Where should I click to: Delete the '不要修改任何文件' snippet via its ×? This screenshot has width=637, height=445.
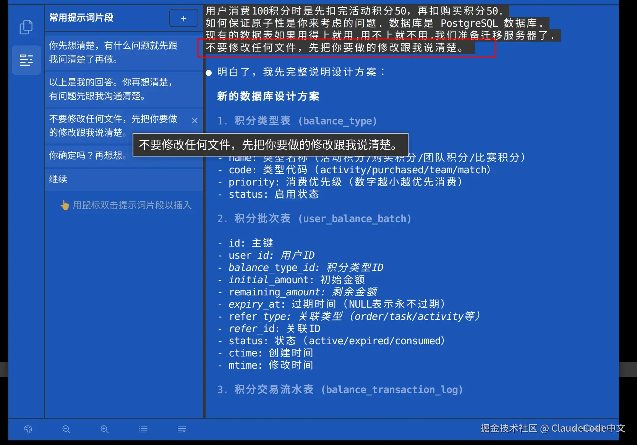[195, 121]
